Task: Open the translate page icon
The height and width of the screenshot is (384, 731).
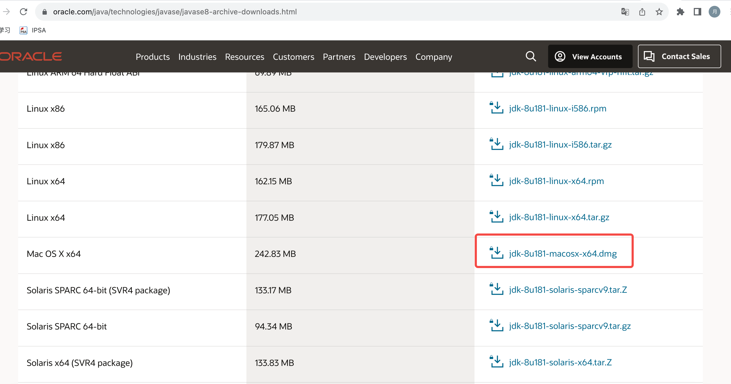Action: pos(625,12)
